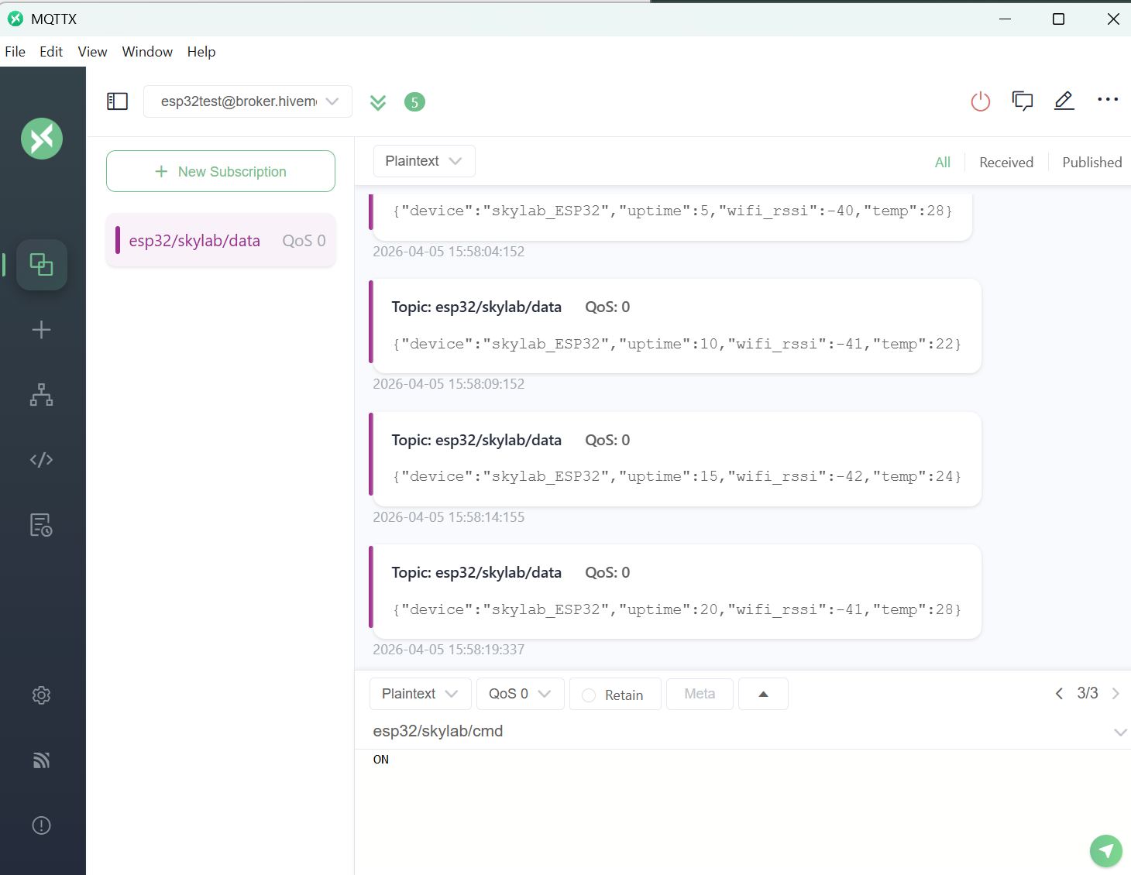Open the Log page icon

[x=42, y=525]
